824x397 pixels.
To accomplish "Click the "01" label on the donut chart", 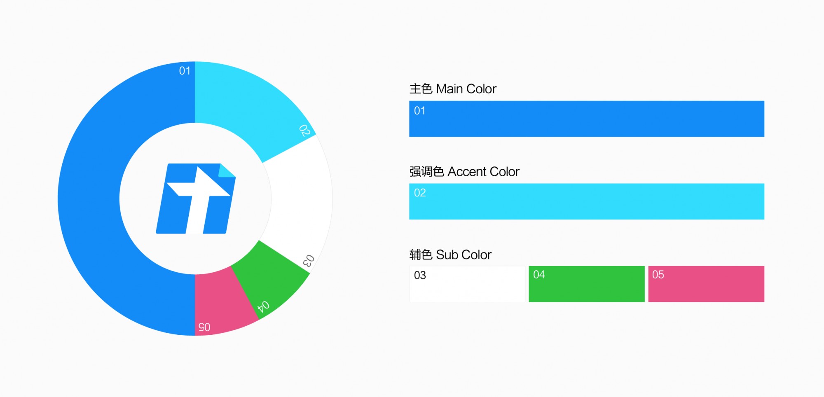I will [185, 71].
